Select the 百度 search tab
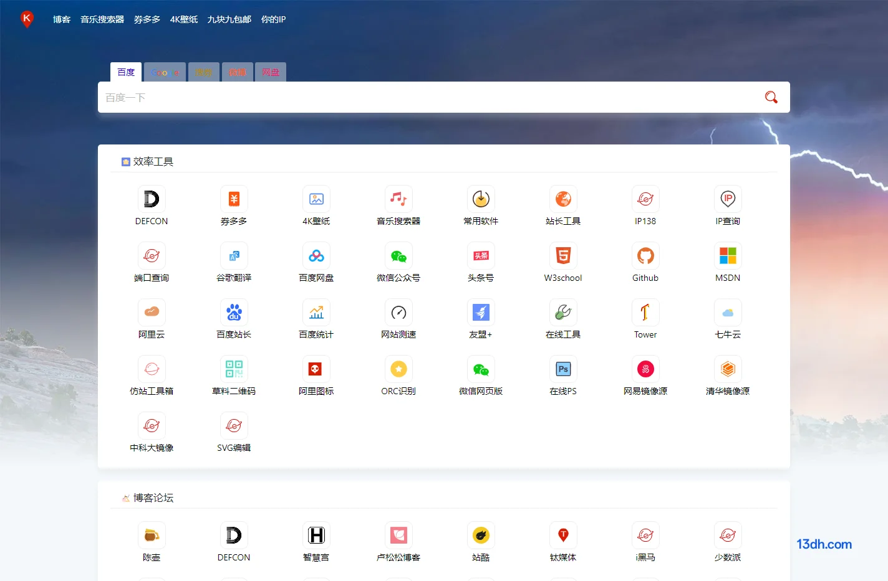Screen dimensions: 888x581 pos(126,72)
